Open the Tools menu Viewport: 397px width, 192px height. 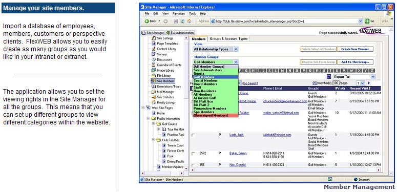pos(193,14)
